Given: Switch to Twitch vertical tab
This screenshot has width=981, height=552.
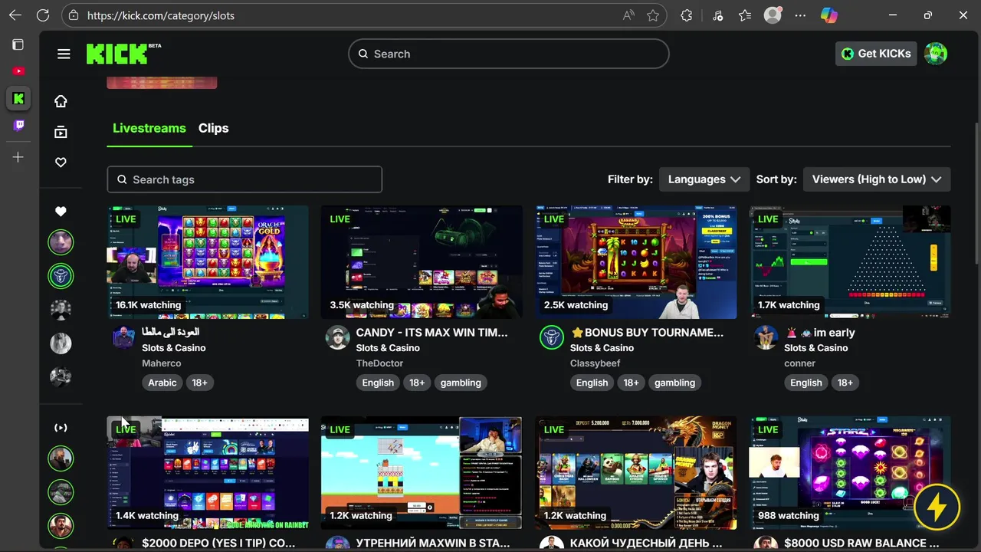Looking at the screenshot, I should coord(18,125).
